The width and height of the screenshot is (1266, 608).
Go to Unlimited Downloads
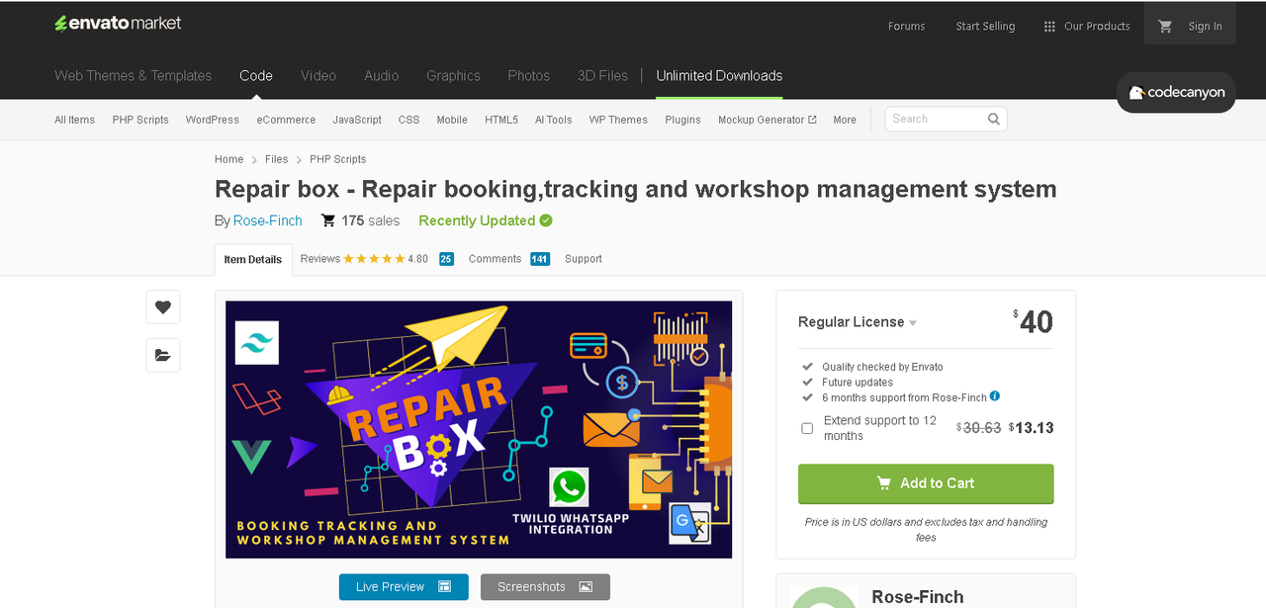[719, 75]
